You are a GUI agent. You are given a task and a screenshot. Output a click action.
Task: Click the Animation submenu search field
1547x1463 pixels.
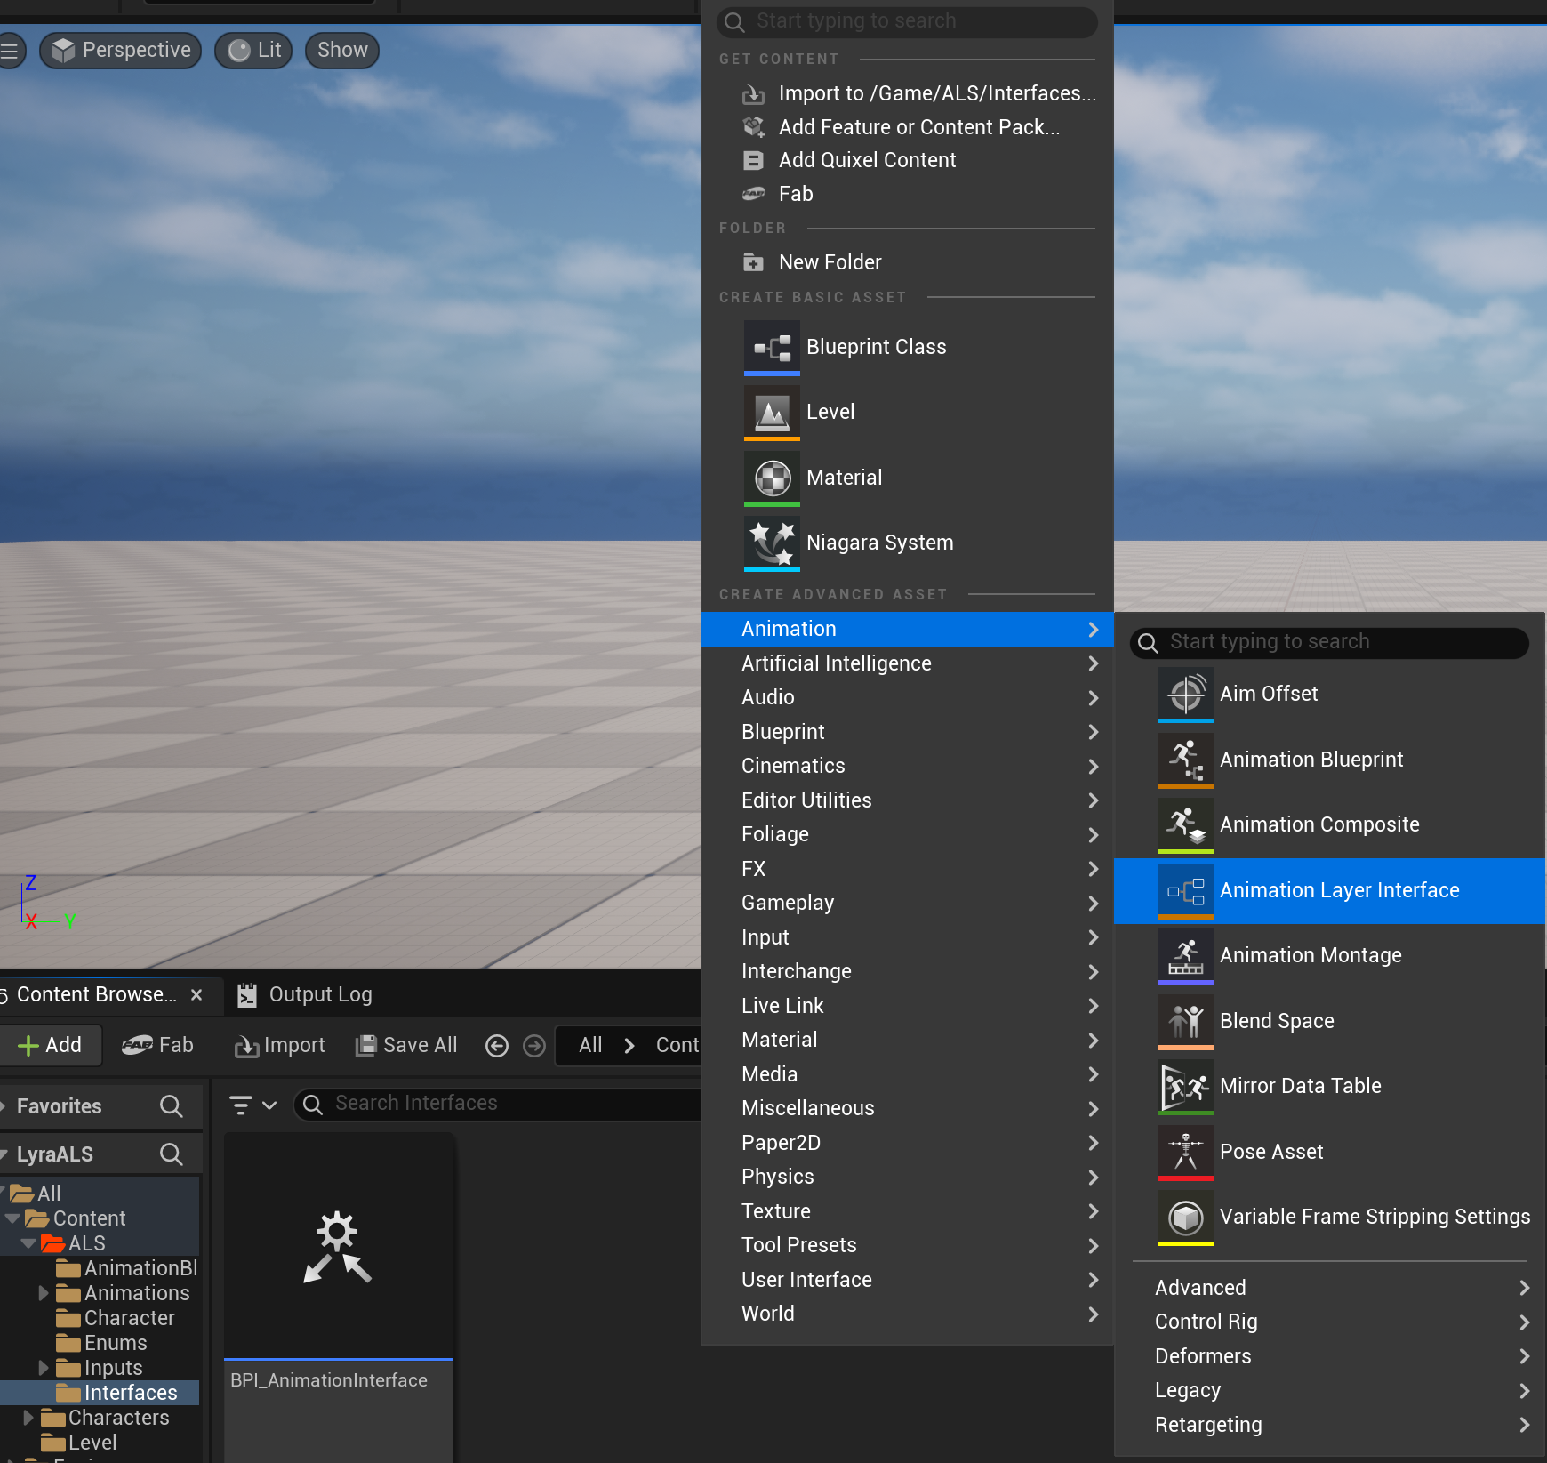[x=1329, y=642]
